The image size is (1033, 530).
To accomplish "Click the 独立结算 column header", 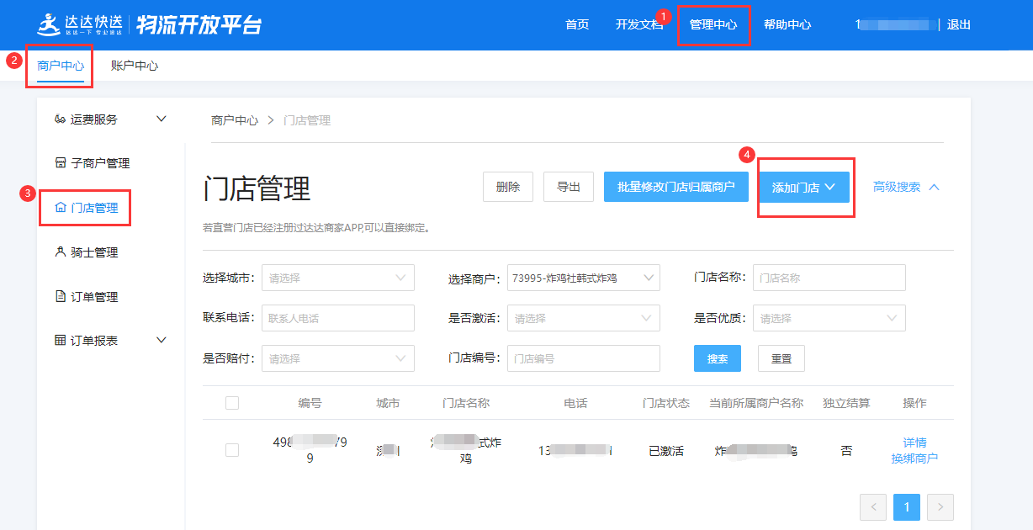I will coord(846,403).
